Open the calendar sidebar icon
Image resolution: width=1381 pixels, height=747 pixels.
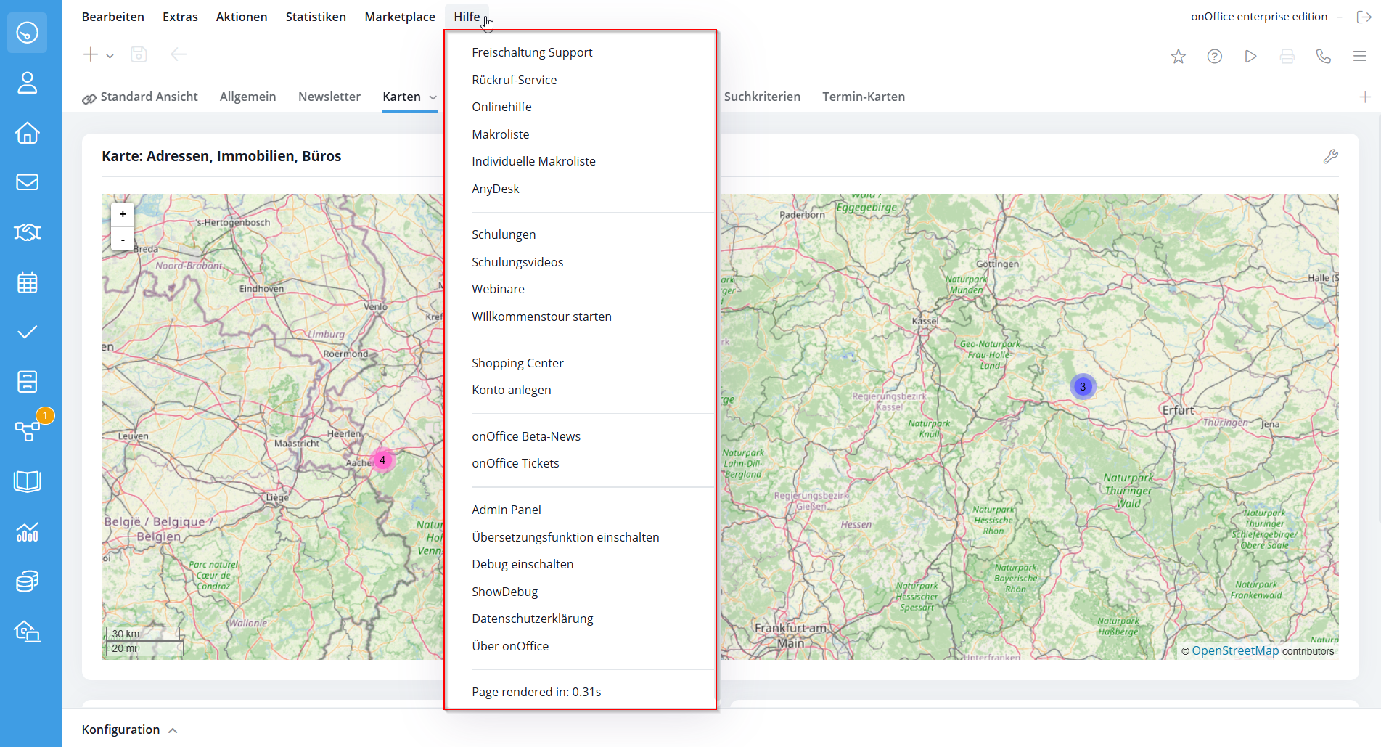(27, 282)
